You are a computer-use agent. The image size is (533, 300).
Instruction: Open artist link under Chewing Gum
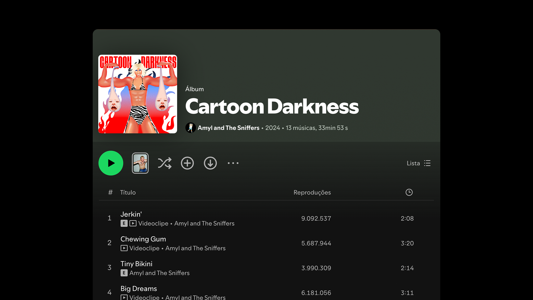(195, 248)
